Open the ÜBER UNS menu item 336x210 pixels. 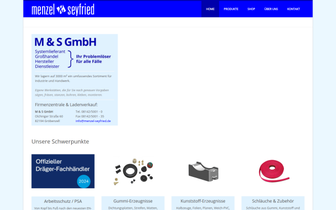[271, 9]
